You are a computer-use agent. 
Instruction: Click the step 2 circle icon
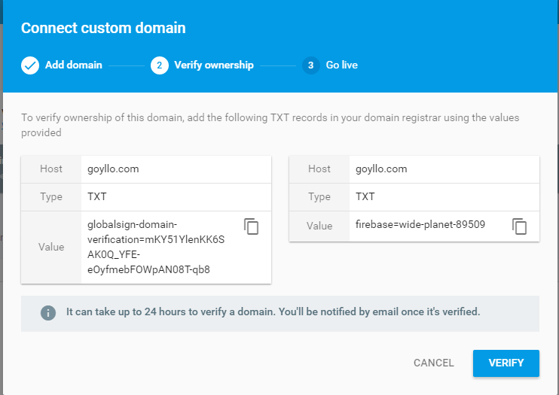(160, 65)
